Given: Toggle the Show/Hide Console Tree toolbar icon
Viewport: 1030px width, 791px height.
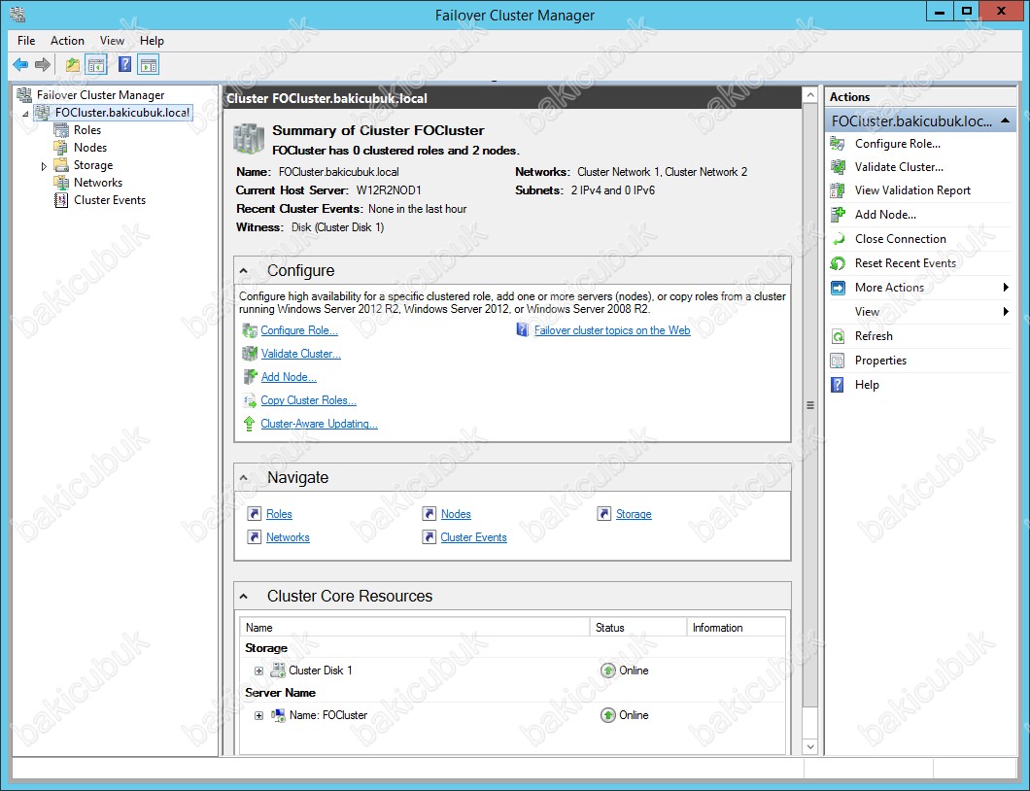Looking at the screenshot, I should (x=96, y=64).
